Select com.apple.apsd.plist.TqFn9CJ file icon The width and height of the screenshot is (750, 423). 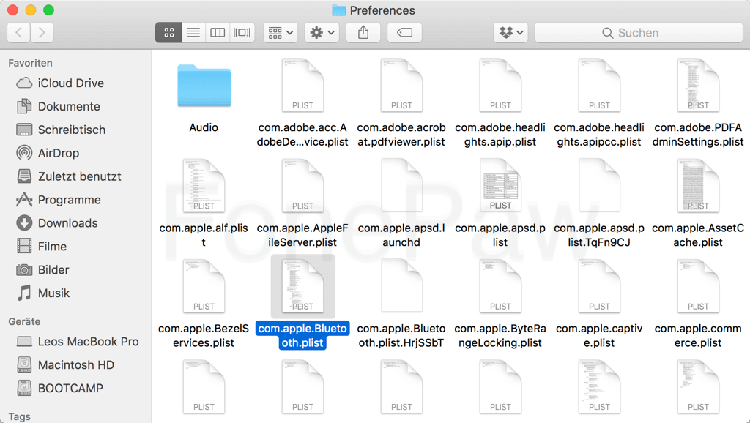[x=599, y=185]
